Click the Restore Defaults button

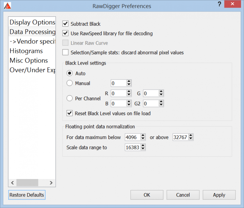(x=27, y=195)
